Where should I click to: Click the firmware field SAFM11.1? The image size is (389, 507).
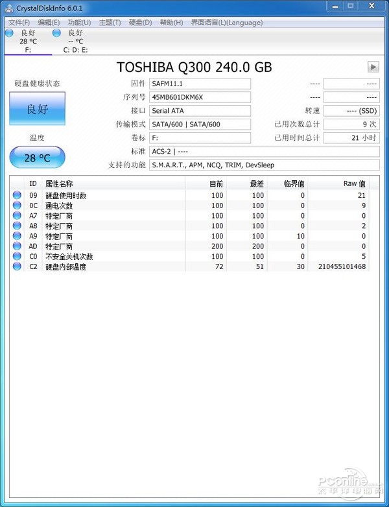[200, 84]
